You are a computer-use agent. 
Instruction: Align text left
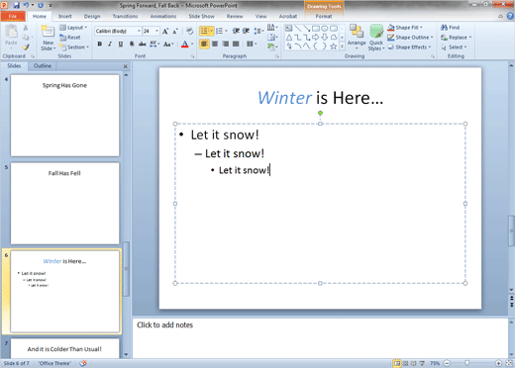[204, 44]
